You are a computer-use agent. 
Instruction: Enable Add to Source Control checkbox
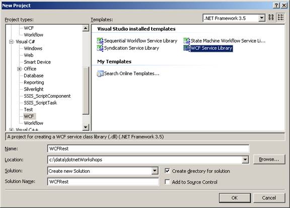tap(167, 182)
